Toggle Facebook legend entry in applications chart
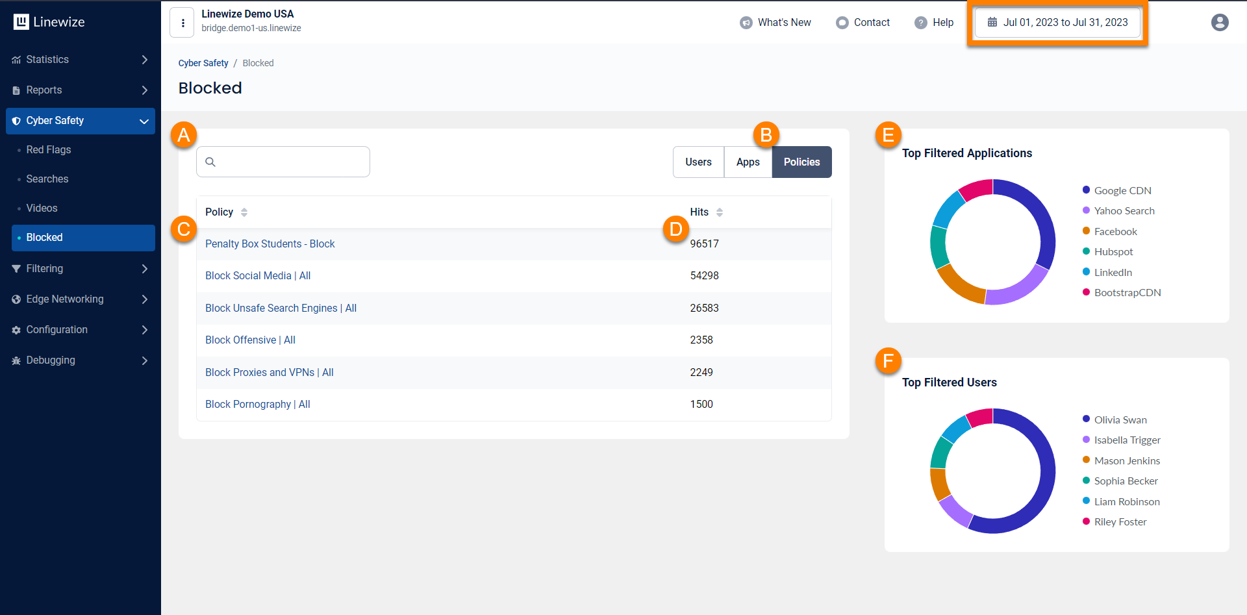The image size is (1247, 615). 1115,231
